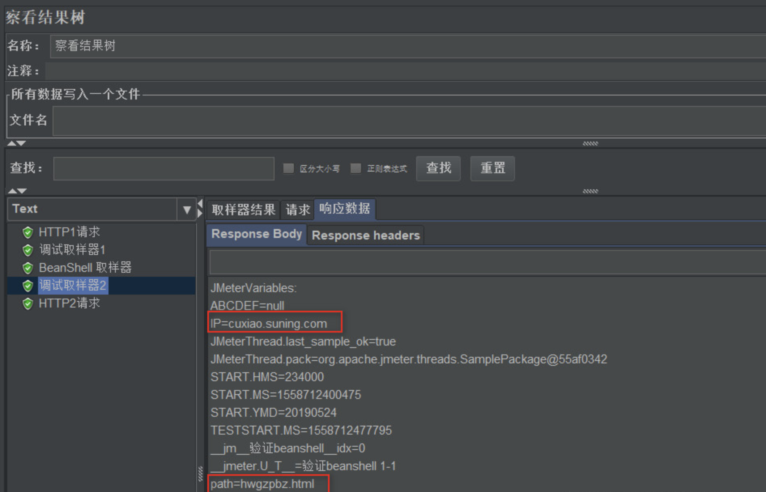Select BeanShell 取样器 result row
Viewport: 766px width, 492px height.
pos(85,268)
